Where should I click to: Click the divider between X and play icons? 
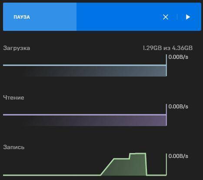tap(177, 17)
